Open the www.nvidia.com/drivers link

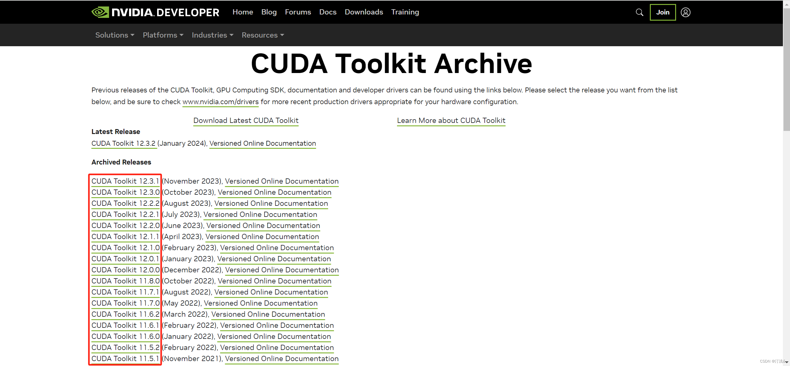220,102
